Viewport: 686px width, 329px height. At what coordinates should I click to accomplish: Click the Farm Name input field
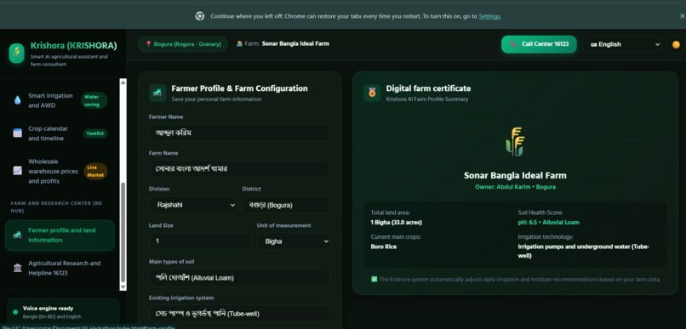click(239, 168)
